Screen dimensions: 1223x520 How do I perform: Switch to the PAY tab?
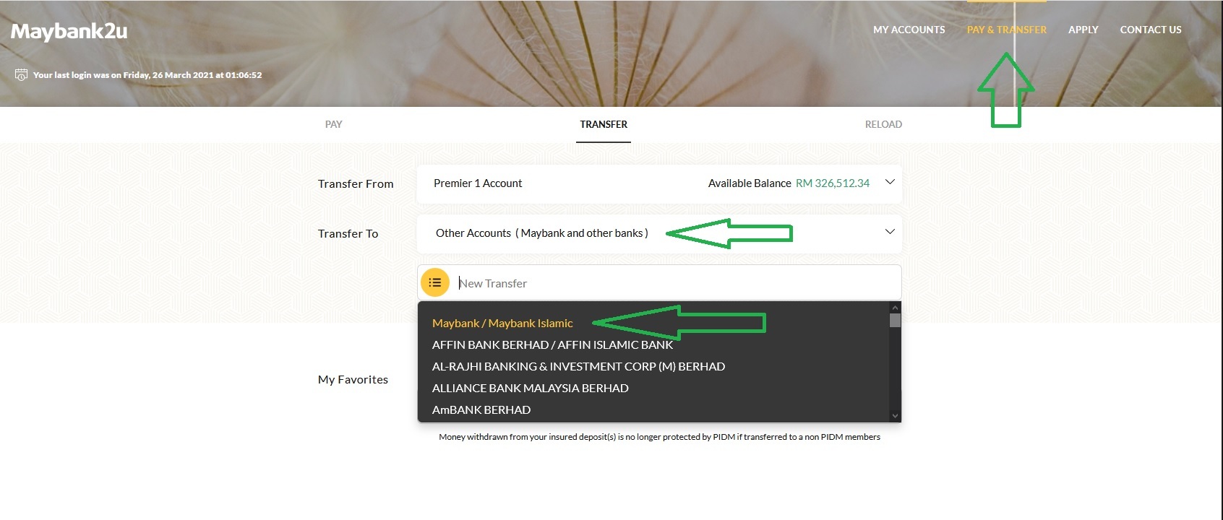tap(333, 124)
